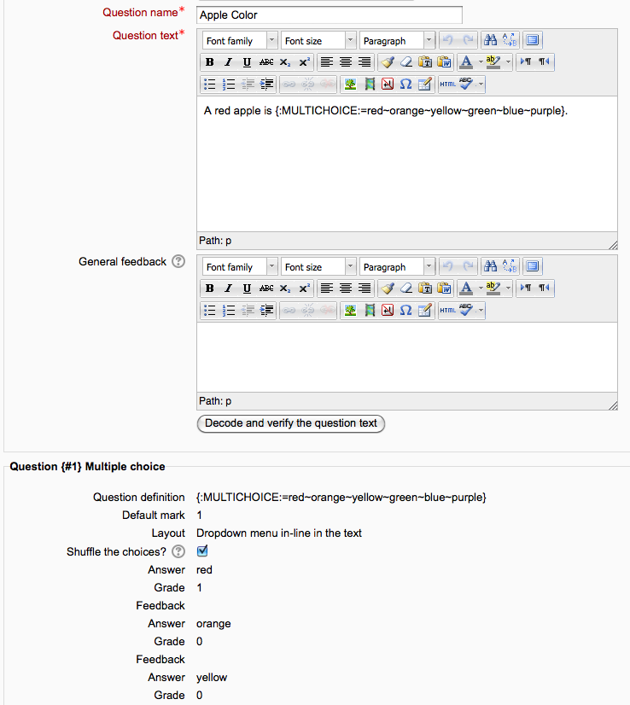Open text color dropdown arrow in Question text editor
This screenshot has width=630, height=705.
pos(481,62)
